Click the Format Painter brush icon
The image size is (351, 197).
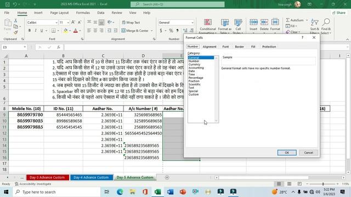[x=16, y=32]
